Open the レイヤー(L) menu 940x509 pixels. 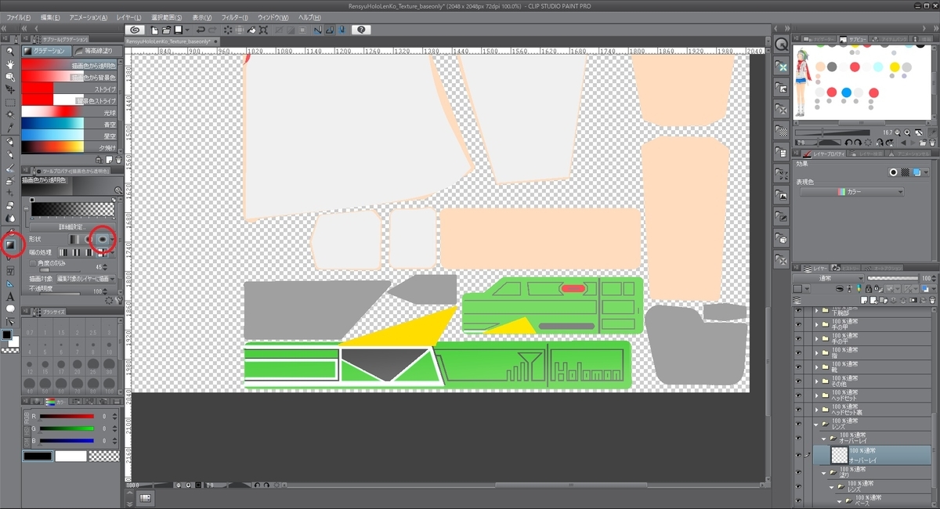[128, 17]
